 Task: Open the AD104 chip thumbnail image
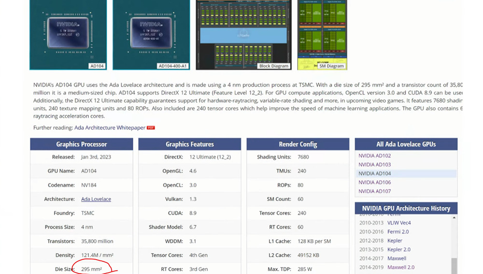pyautogui.click(x=68, y=34)
